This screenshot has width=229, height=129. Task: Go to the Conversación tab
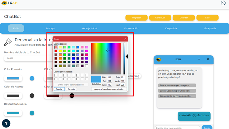(131, 28)
